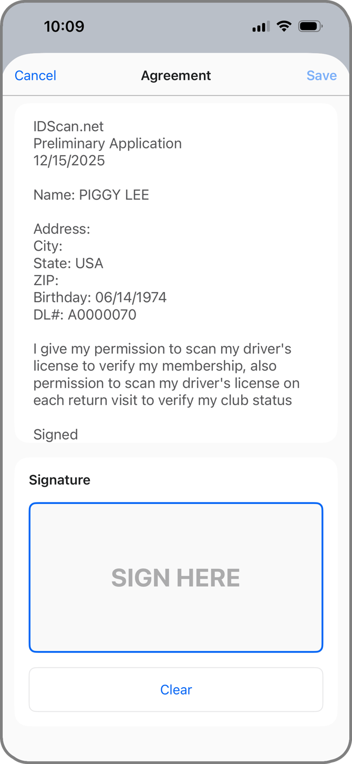
Task: Tap the DL#: A0000070 line
Action: (x=85, y=315)
